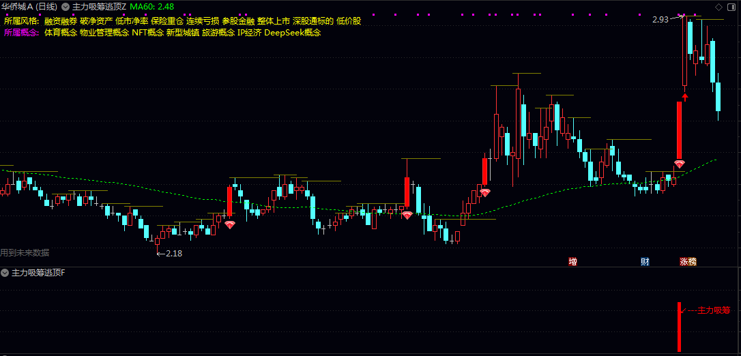The image size is (741, 356).
Task: Select the DeepSeek概念 concept tag
Action: pos(293,33)
